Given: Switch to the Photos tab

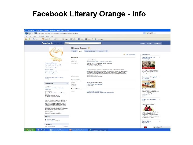Looking at the screenshot, I should [101, 51].
